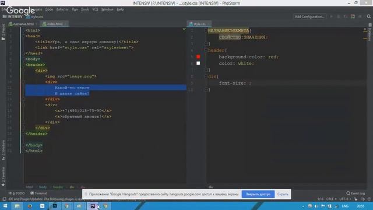This screenshot has width=373, height=210.
Task: Open the Project tool window sidebar button
Action: coord(3,32)
